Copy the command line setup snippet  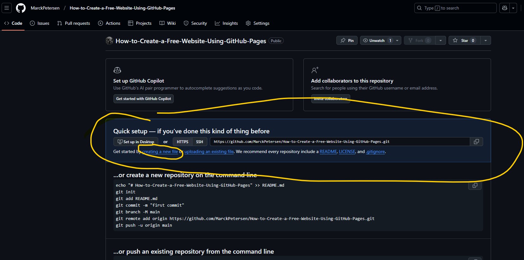click(x=475, y=185)
